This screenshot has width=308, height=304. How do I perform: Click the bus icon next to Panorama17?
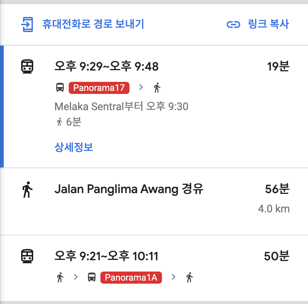click(x=60, y=88)
